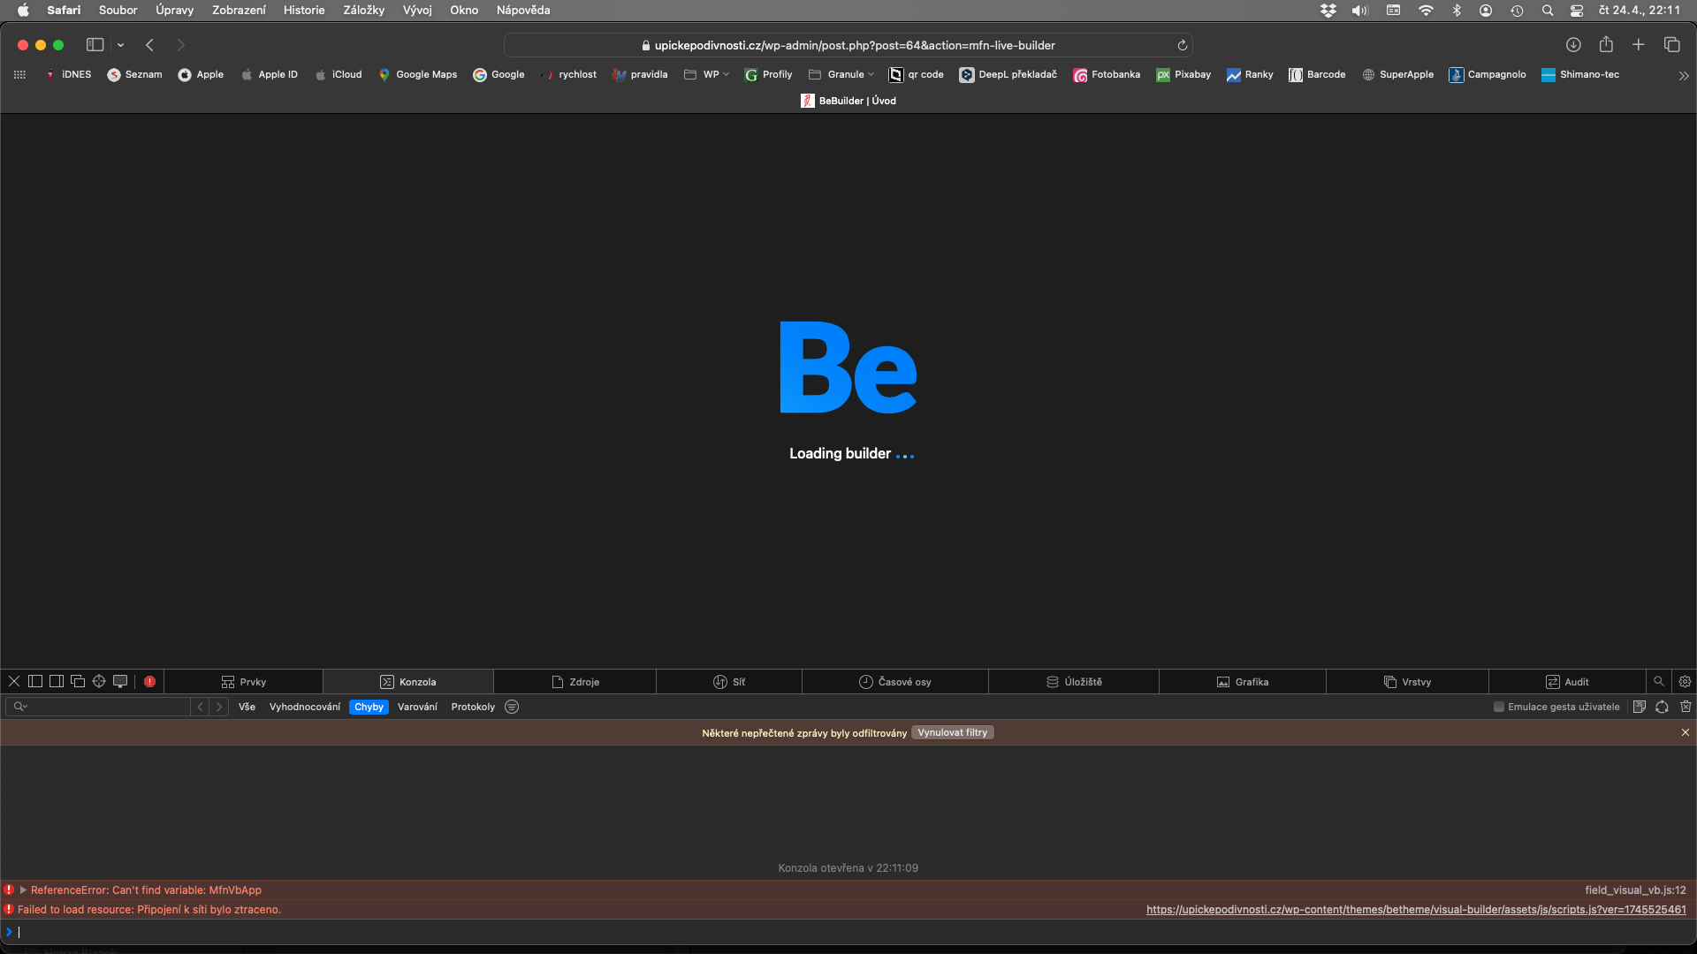The height and width of the screenshot is (954, 1697).
Task: Click the Safari address bar
Action: [848, 45]
